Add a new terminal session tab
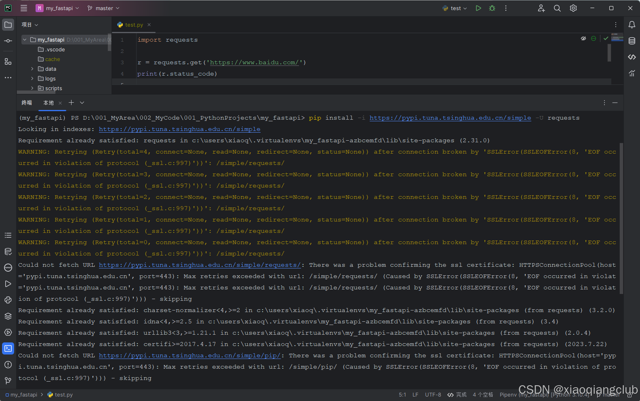 coord(71,103)
